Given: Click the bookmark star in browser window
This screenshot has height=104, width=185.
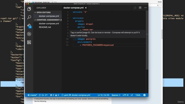Looking at the screenshot, I should (158, 5).
